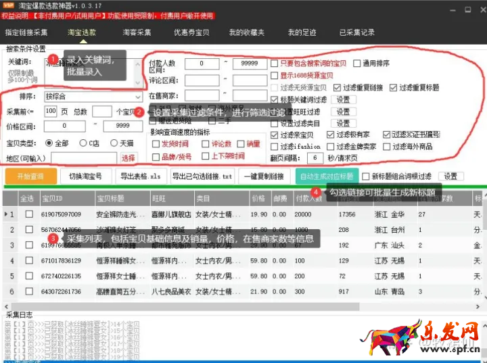Enable the 过滤ifashion checkbox
The height and width of the screenshot is (363, 487).
[x=274, y=147]
